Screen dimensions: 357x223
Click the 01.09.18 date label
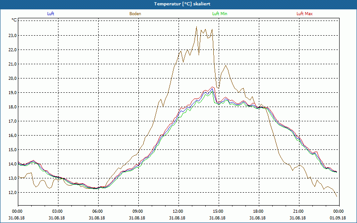(x=338, y=218)
